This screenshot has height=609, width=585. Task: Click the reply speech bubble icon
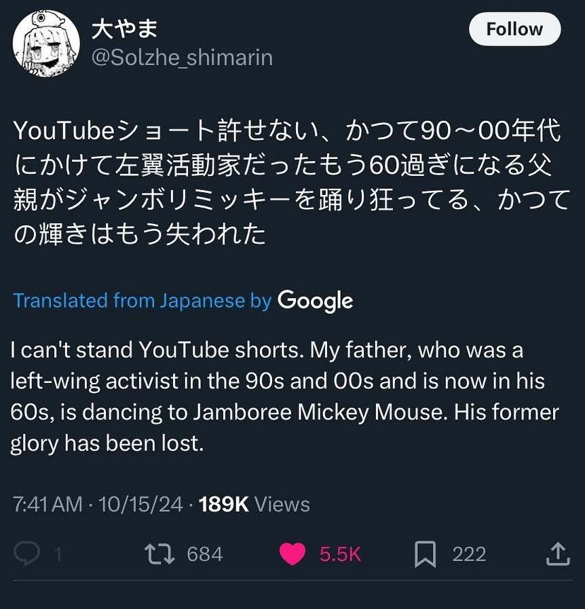[x=27, y=554]
